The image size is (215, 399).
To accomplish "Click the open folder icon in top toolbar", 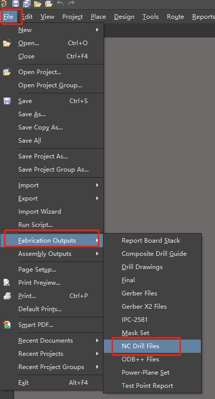I will (x=38, y=4).
